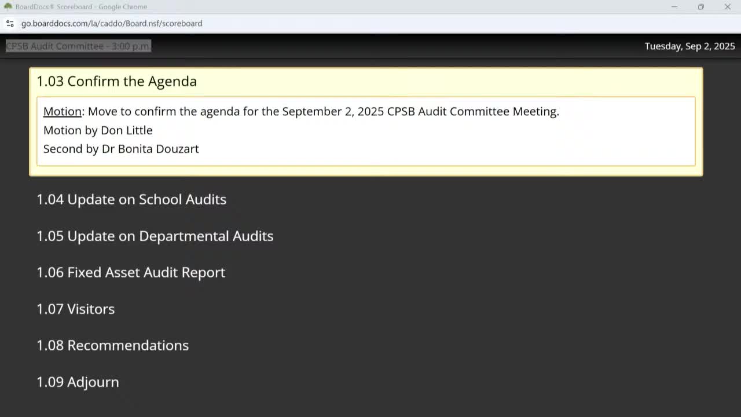Select 1.06 Fixed Asset Audit Report
Screen dimensions: 741x417
131,272
